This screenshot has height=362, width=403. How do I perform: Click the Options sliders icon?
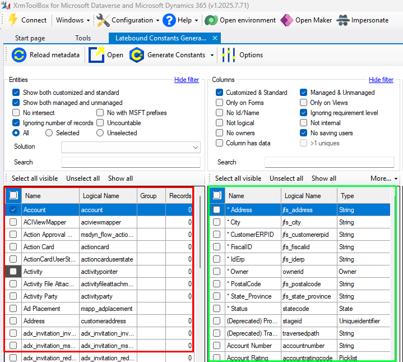point(228,55)
